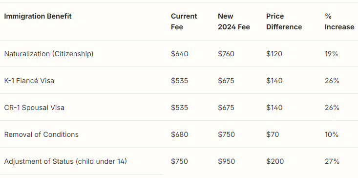Click the Current Fee column header
This screenshot has height=178, width=358.
[184, 22]
